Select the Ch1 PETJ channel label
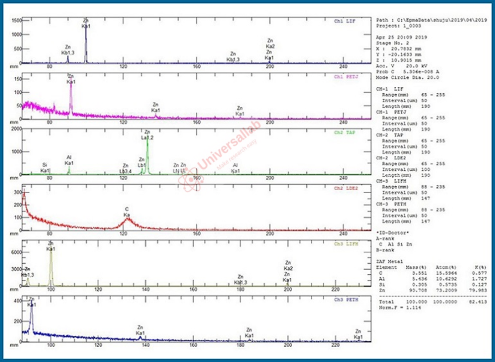Image resolution: width=495 pixels, height=362 pixels. click(344, 77)
